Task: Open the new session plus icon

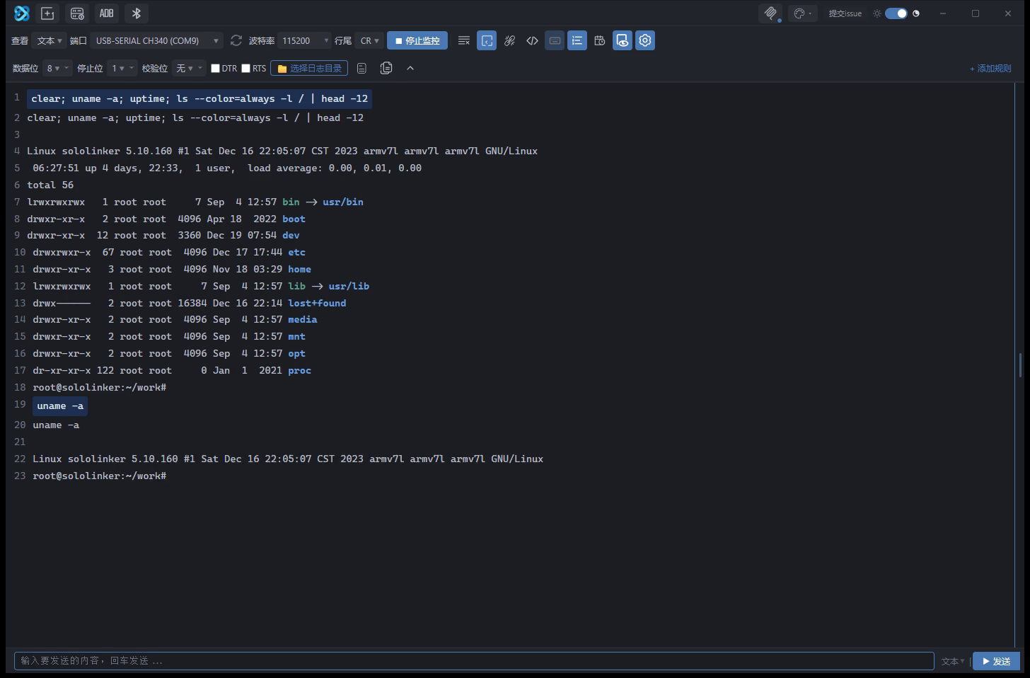Action: point(47,13)
